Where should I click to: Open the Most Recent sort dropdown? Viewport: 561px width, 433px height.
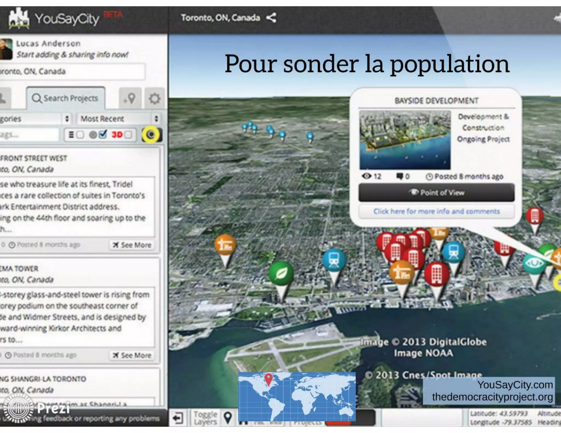point(119,119)
